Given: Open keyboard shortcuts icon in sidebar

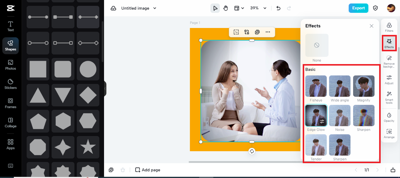Looking at the screenshot, I should (x=11, y=166).
